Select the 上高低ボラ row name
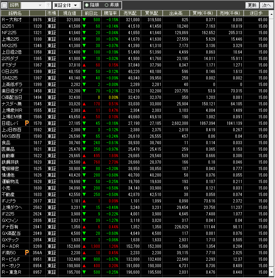Viewport: 275px width, 278px height. tap(12, 84)
